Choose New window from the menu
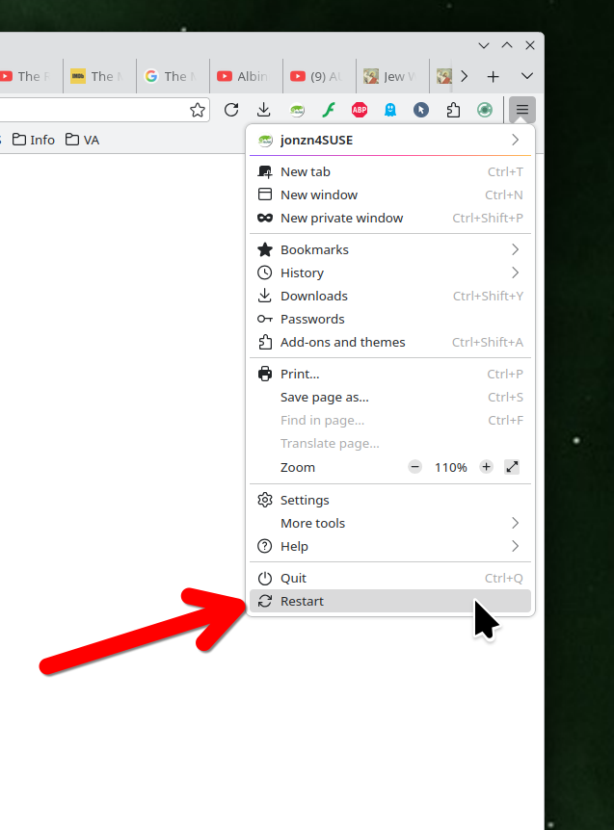 (390, 195)
